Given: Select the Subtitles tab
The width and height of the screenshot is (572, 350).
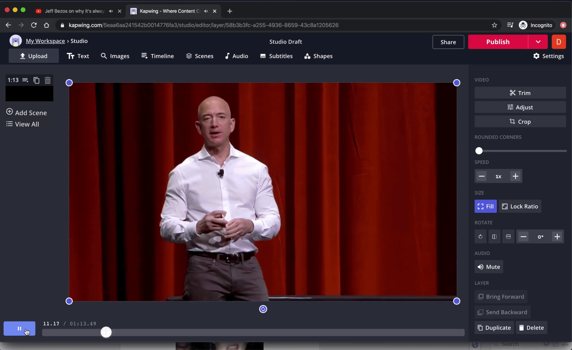Looking at the screenshot, I should [281, 56].
